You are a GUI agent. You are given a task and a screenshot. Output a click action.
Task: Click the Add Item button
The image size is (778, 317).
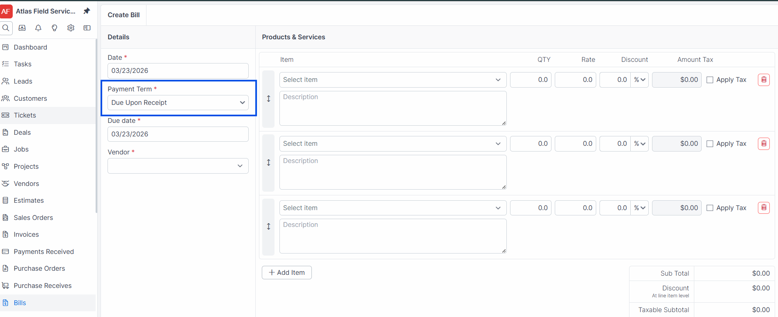[287, 272]
